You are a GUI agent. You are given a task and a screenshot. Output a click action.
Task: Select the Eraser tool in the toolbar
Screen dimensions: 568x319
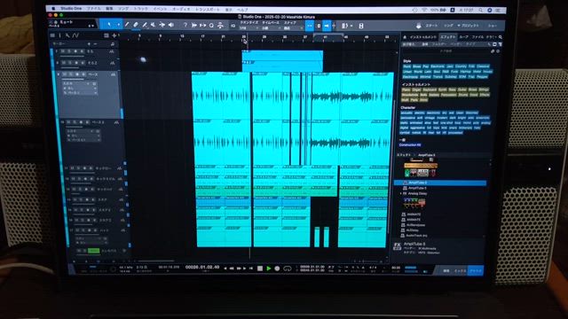coord(136,25)
